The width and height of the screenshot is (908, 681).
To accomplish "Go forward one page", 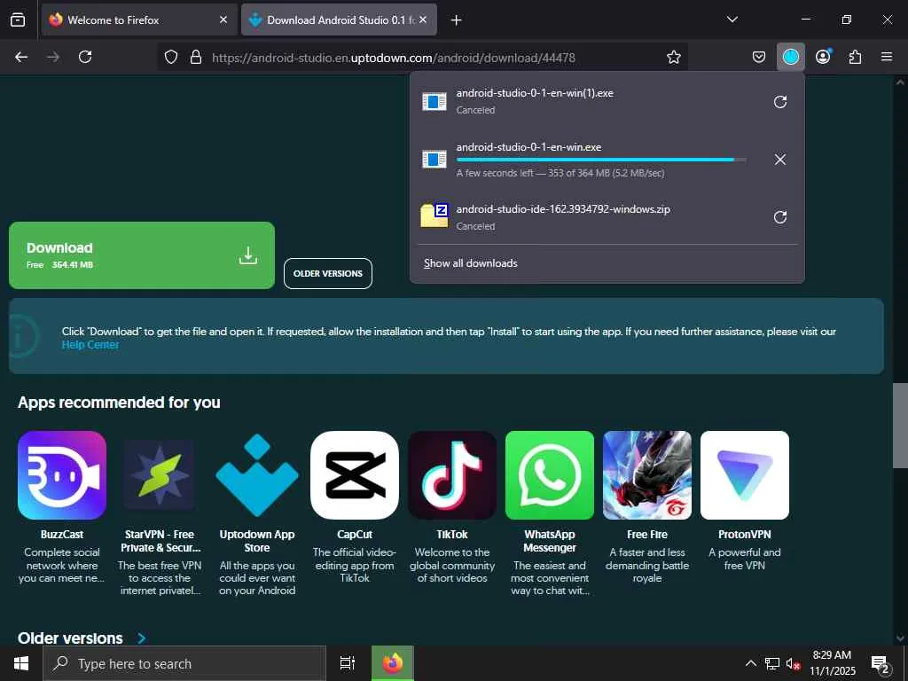I will (x=53, y=57).
